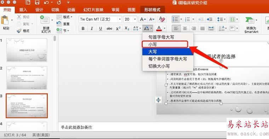Toggle Align text right

pos(194,28)
